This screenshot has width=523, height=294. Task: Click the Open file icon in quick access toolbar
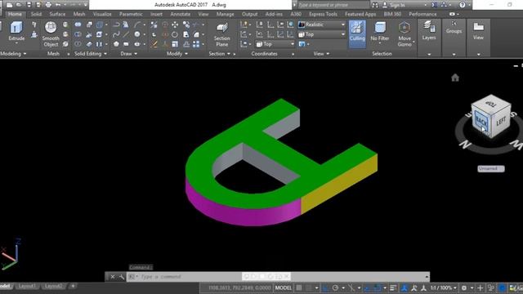point(19,5)
